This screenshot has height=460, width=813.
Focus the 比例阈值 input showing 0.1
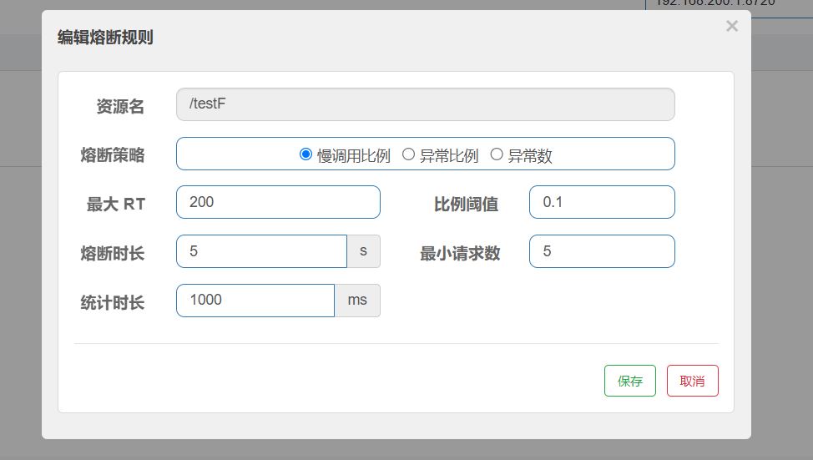click(x=601, y=202)
